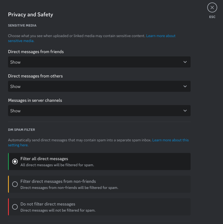Screen dimensions: 223x224
Task: Click the 'Messages in server channels' label
Action: (x=35, y=100)
